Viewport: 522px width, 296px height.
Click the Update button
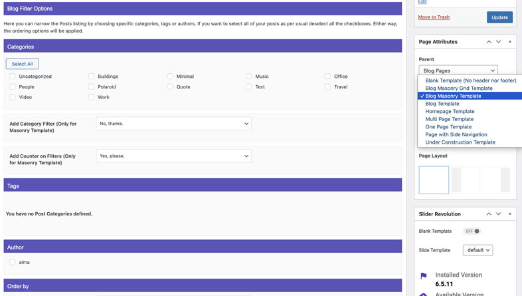499,17
